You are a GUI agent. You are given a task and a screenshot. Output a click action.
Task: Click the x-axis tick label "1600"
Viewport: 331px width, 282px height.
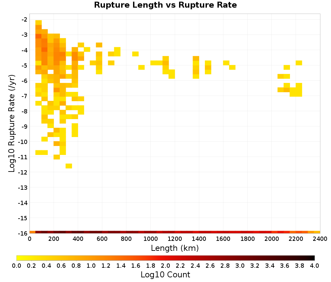(223, 239)
